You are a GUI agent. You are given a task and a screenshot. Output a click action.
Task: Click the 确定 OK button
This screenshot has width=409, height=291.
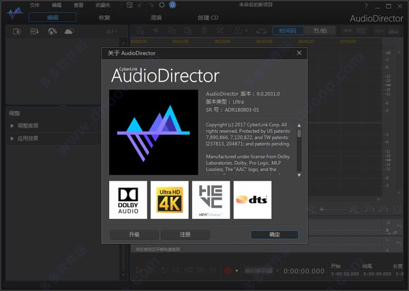[274, 234]
